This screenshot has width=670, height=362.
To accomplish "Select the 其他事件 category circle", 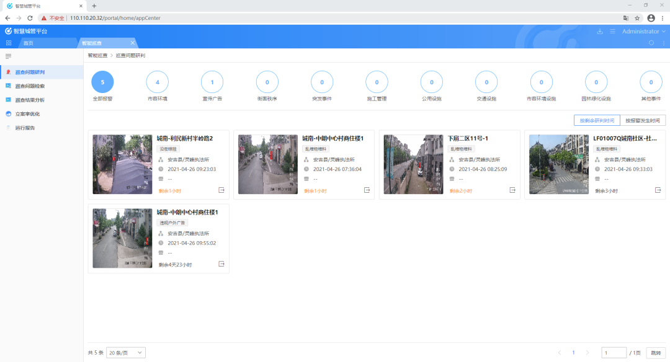I will tap(651, 82).
